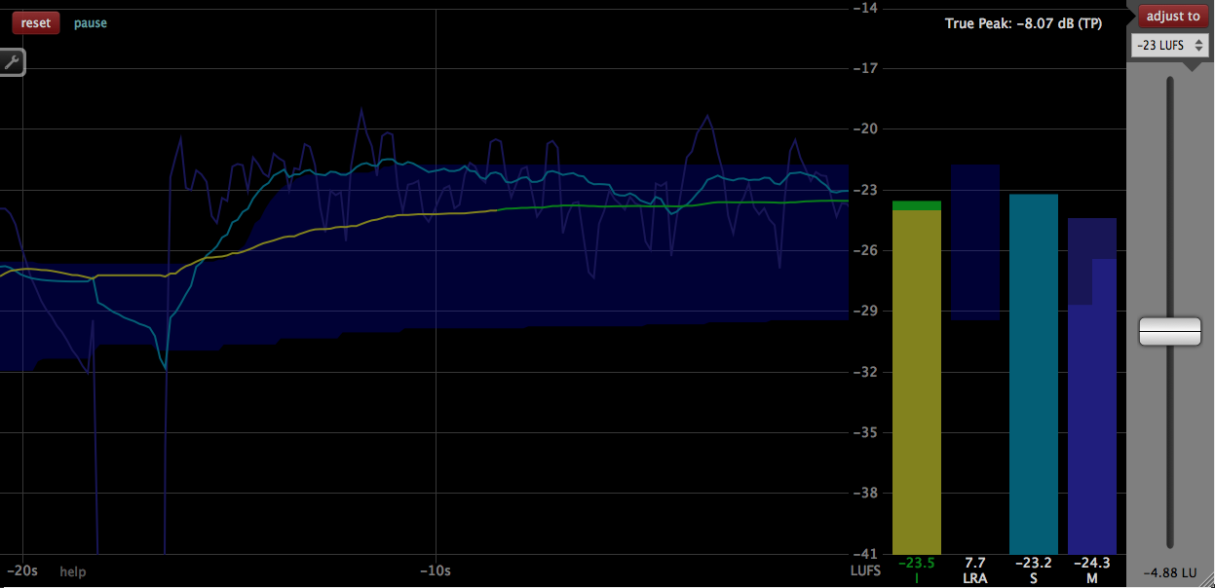
Task: Click the -10s timeline label
Action: coord(436,570)
